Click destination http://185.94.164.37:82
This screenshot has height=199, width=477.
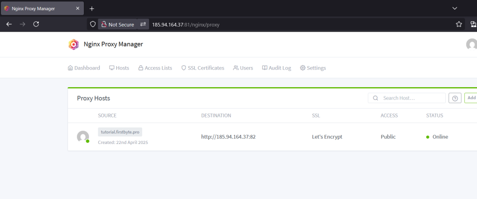[228, 137]
